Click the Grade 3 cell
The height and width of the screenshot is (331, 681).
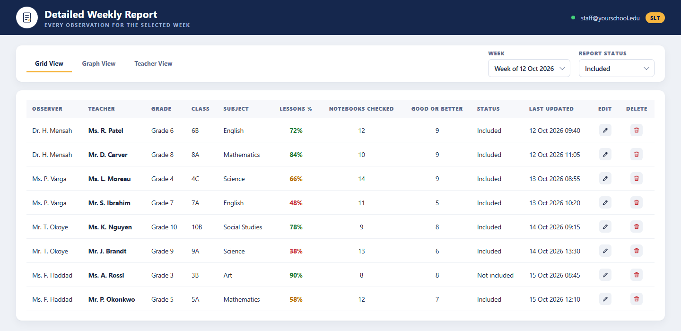[x=162, y=275]
